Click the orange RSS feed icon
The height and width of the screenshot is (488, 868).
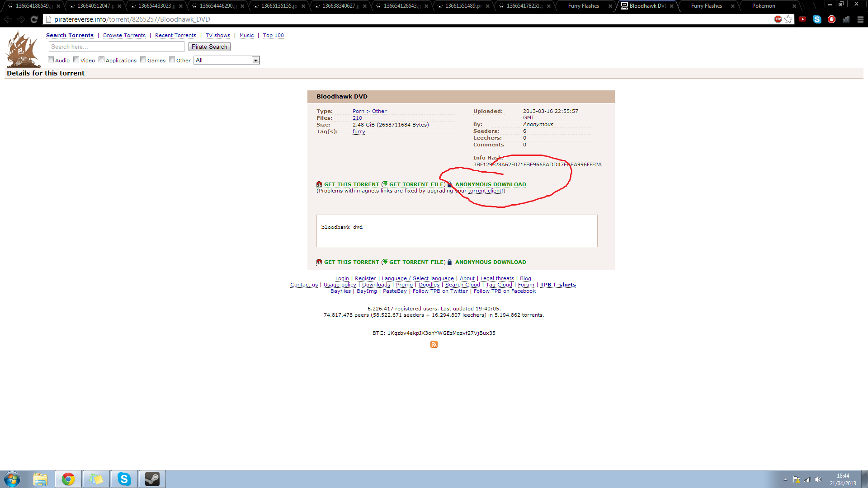point(434,344)
